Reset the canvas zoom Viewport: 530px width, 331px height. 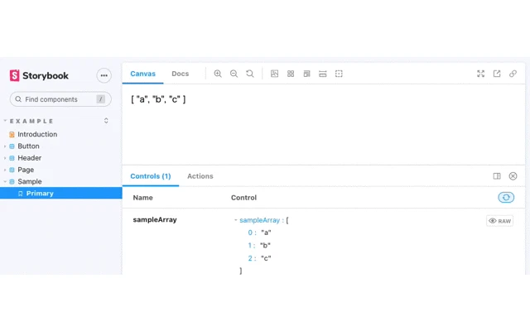[x=250, y=74]
